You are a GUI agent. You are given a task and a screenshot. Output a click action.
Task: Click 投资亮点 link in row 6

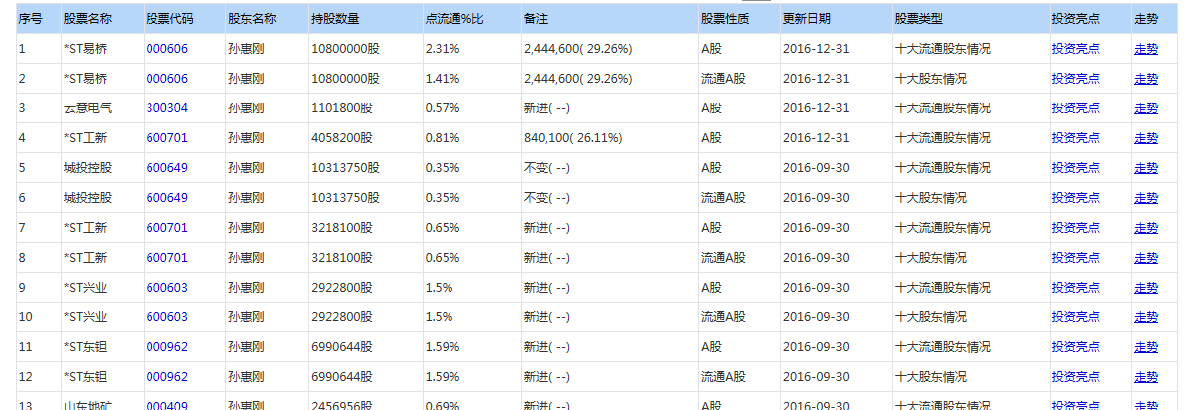1075,197
